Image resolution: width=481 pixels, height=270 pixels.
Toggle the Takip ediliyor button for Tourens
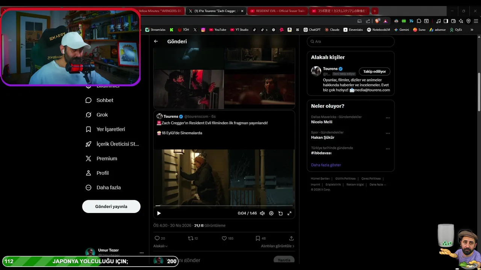[x=375, y=71]
